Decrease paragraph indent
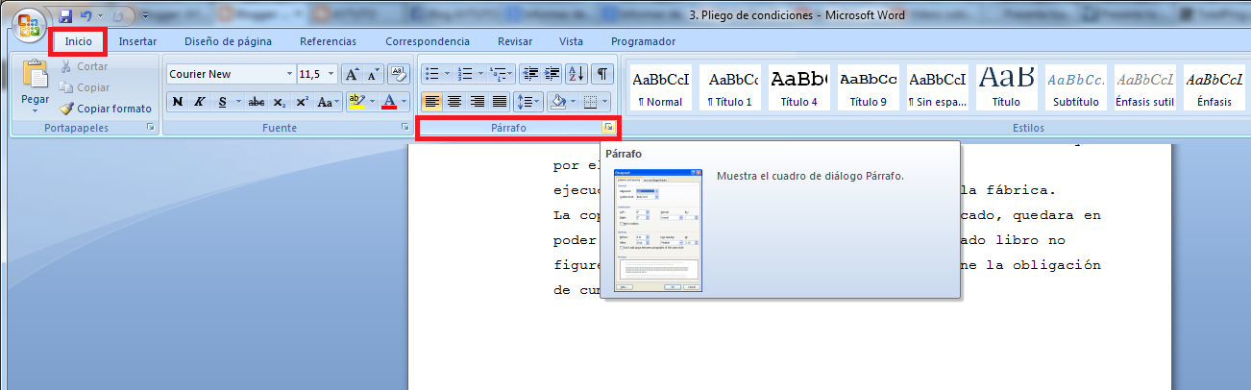1251x390 pixels. tap(529, 74)
